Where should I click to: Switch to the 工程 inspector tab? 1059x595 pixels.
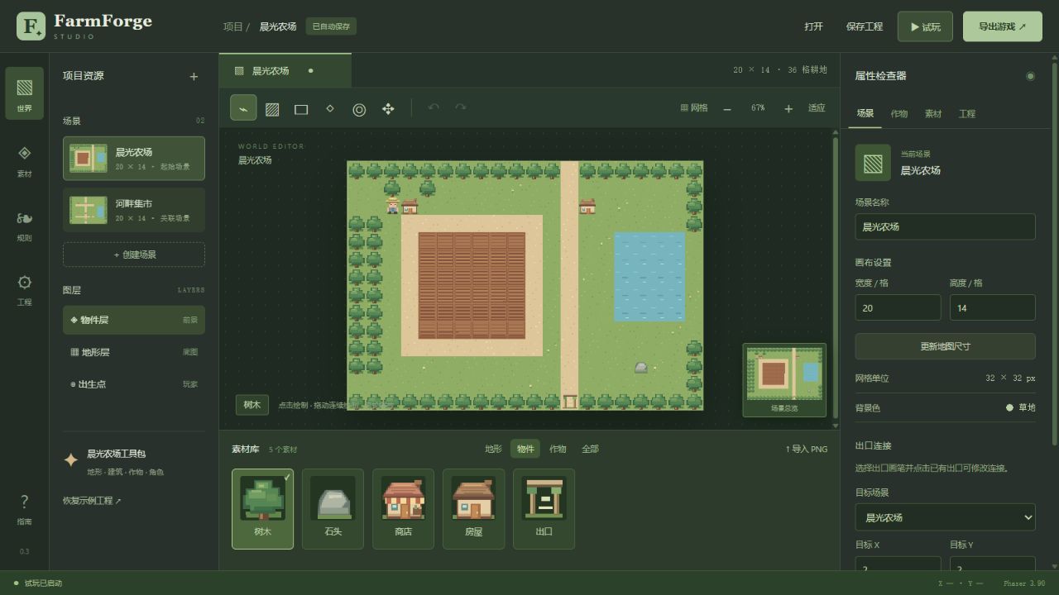(x=967, y=114)
